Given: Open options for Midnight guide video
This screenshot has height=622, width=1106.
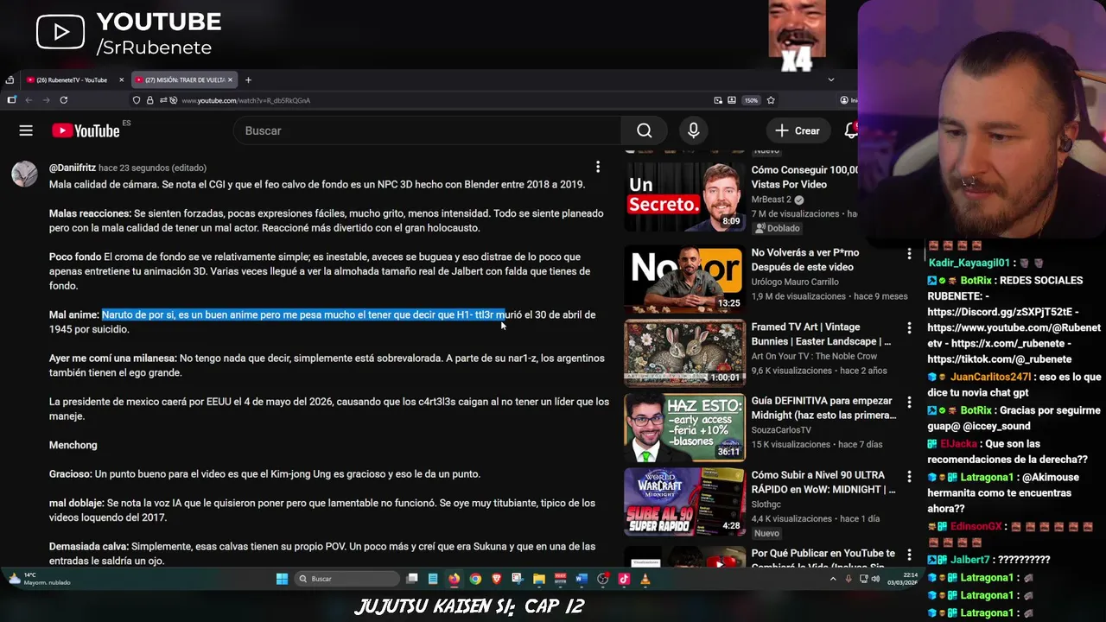Looking at the screenshot, I should click(908, 402).
